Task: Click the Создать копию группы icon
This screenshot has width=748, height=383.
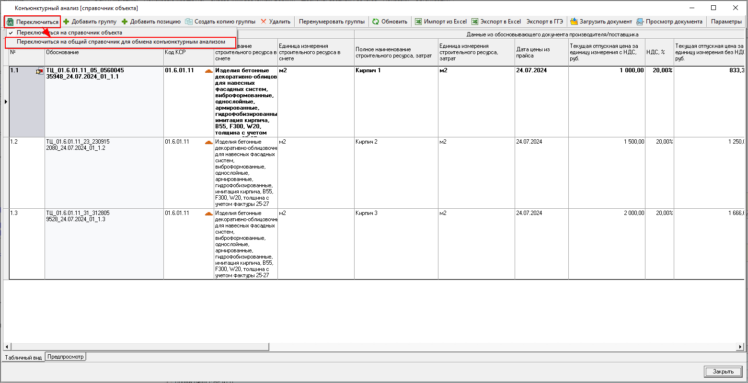Action: coord(189,22)
